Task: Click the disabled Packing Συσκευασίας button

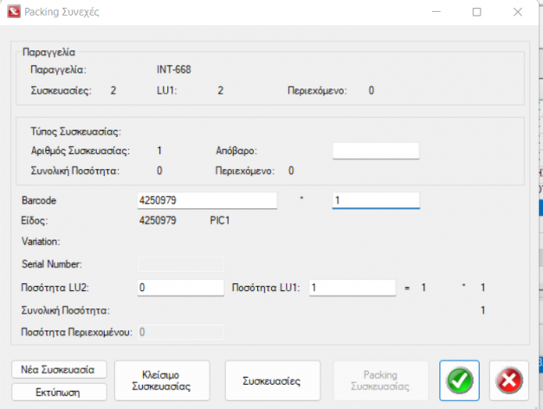Action: click(380, 380)
